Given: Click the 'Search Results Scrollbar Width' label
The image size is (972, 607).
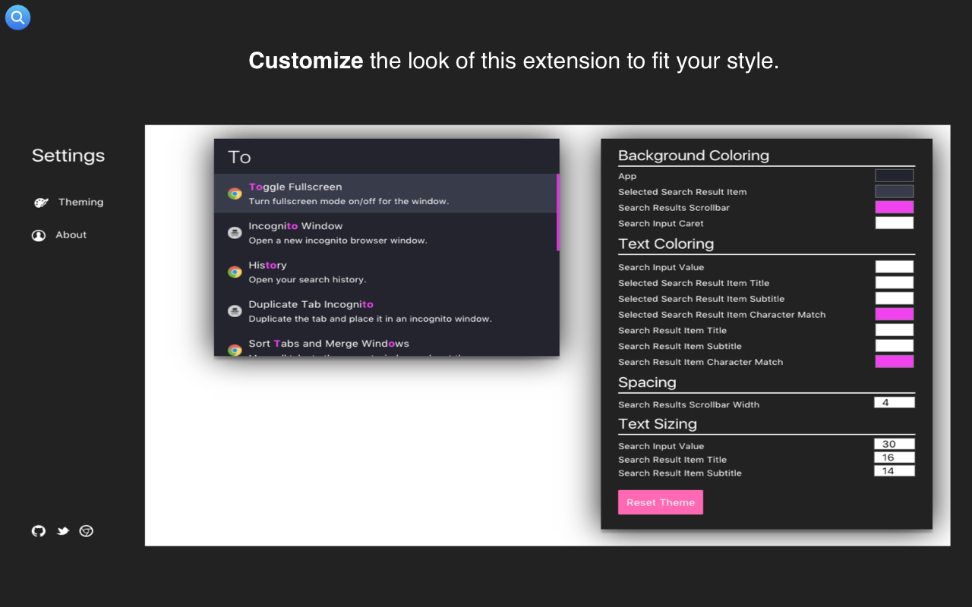Looking at the screenshot, I should (x=689, y=404).
